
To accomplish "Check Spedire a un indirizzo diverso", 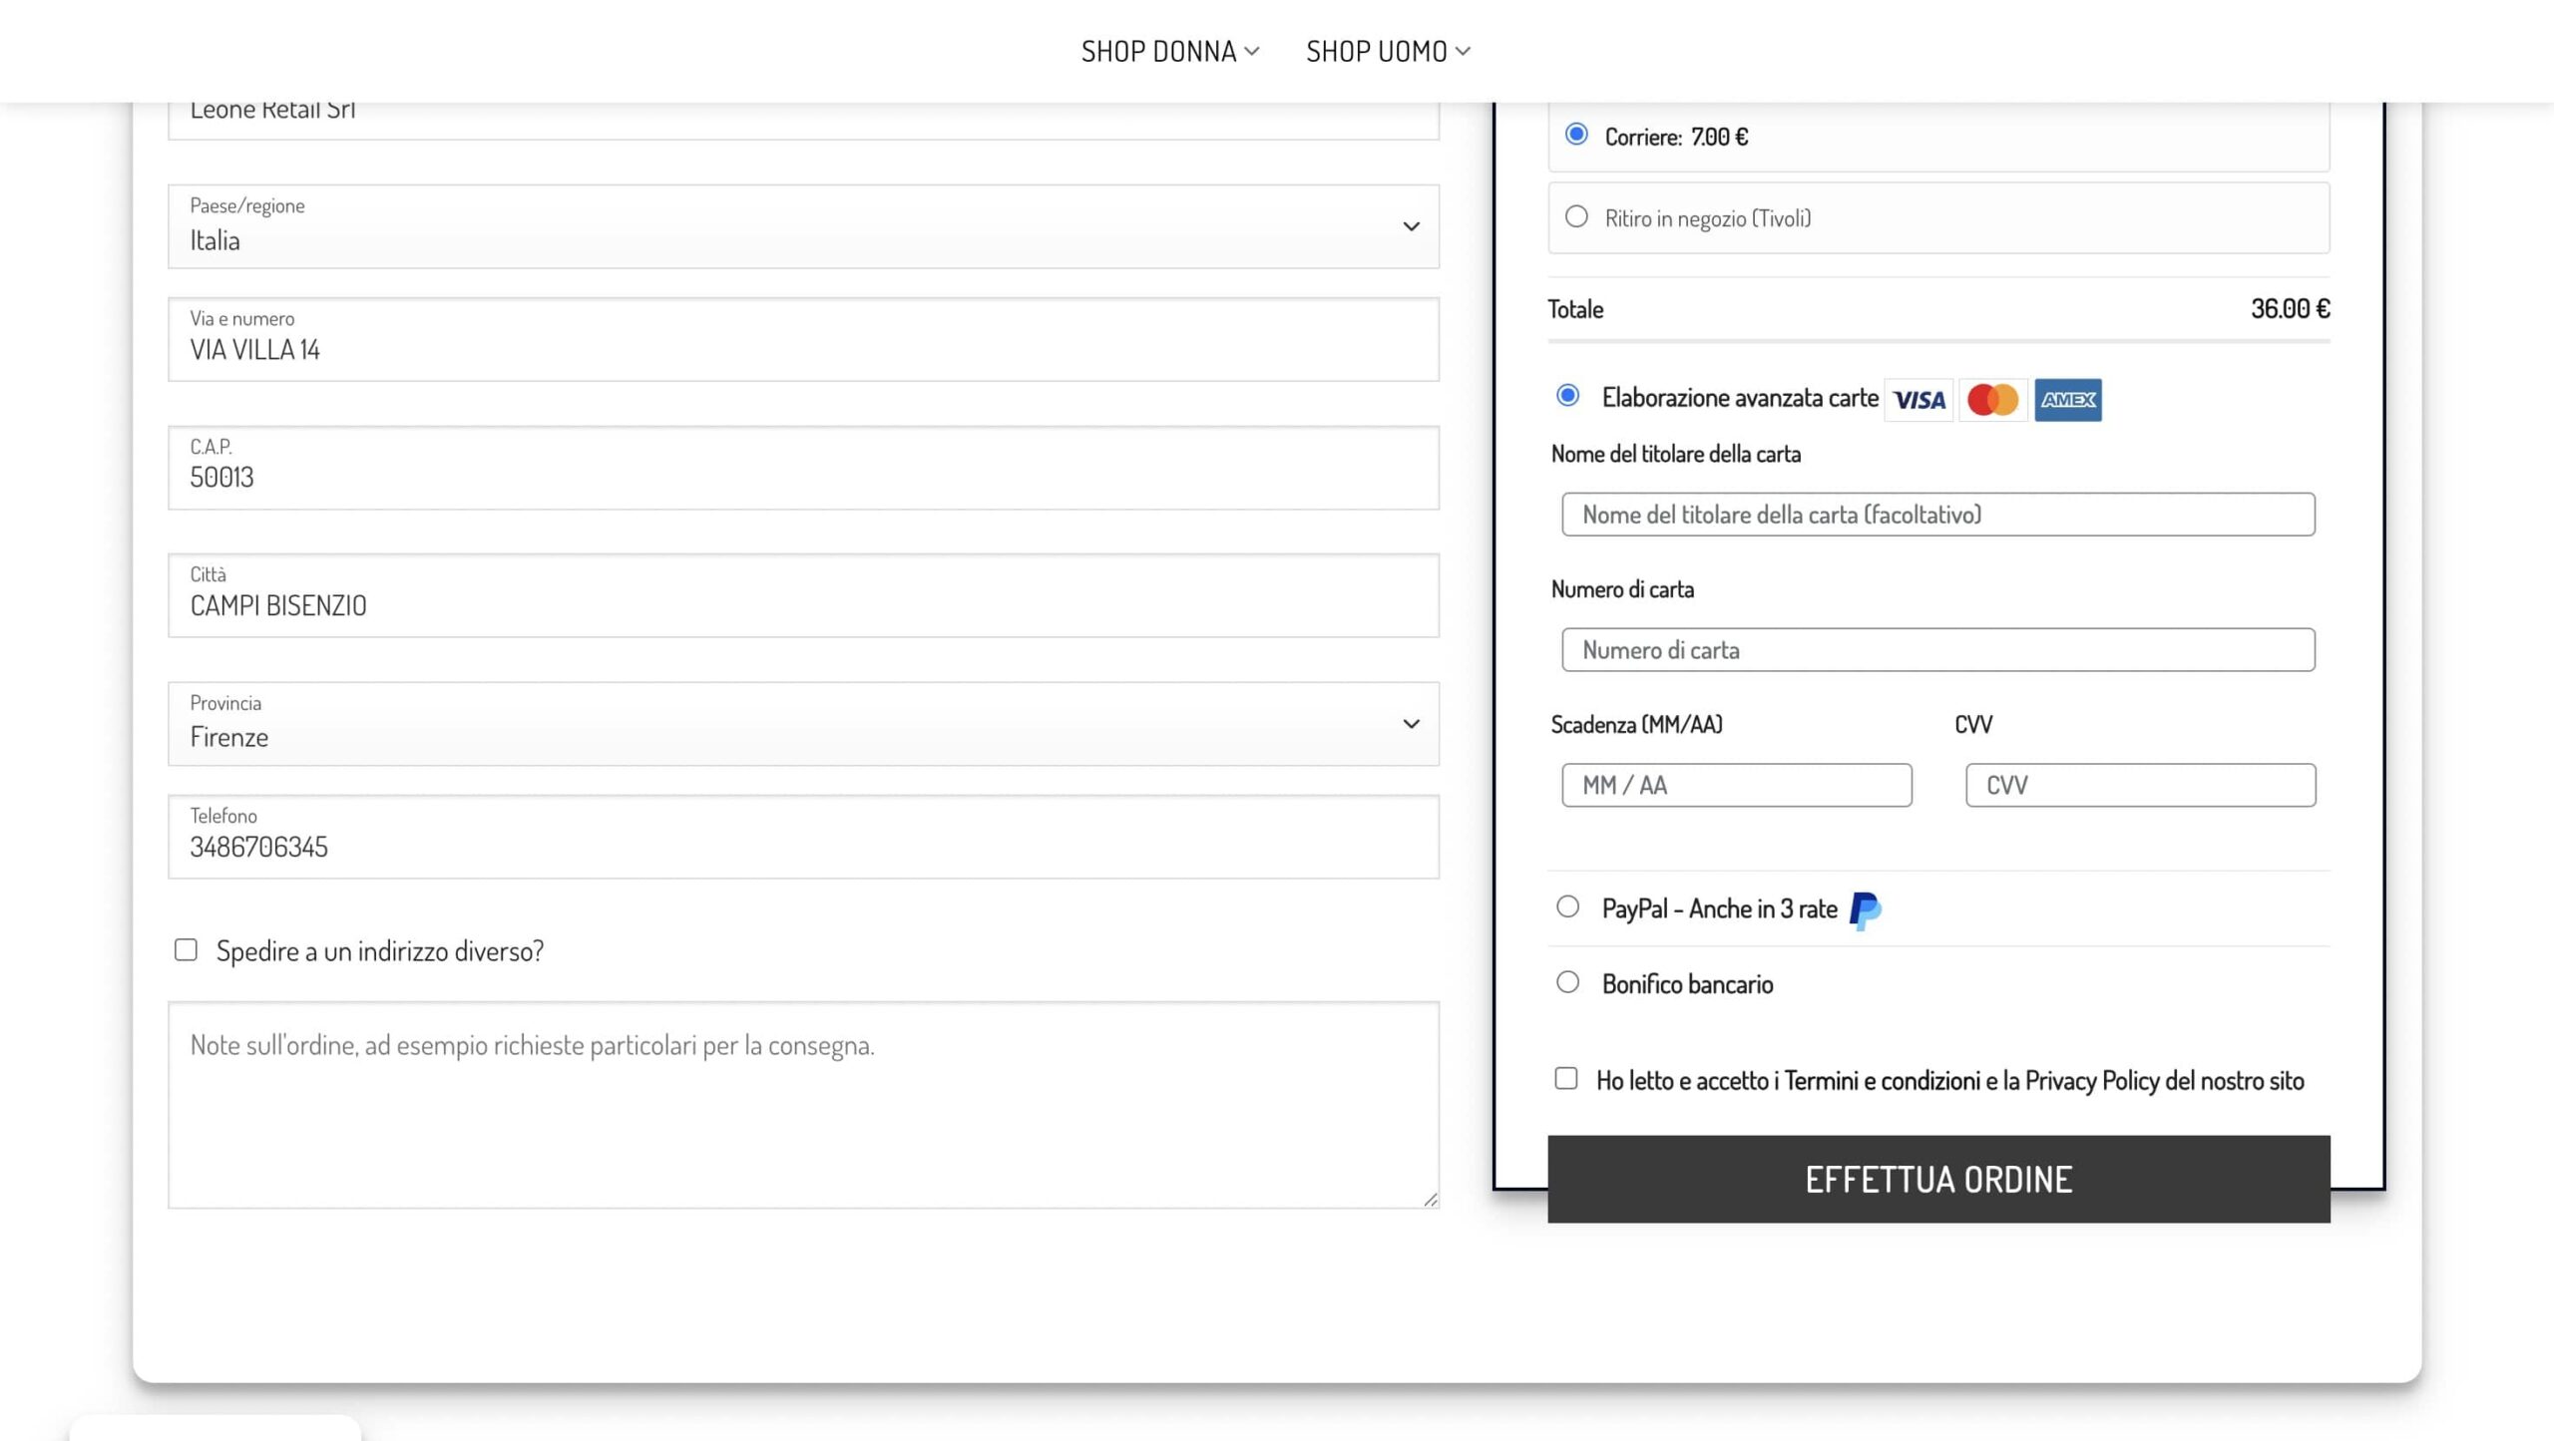I will point(186,949).
